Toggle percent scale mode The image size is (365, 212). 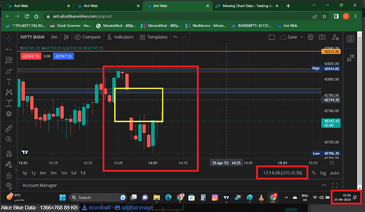click(314, 173)
